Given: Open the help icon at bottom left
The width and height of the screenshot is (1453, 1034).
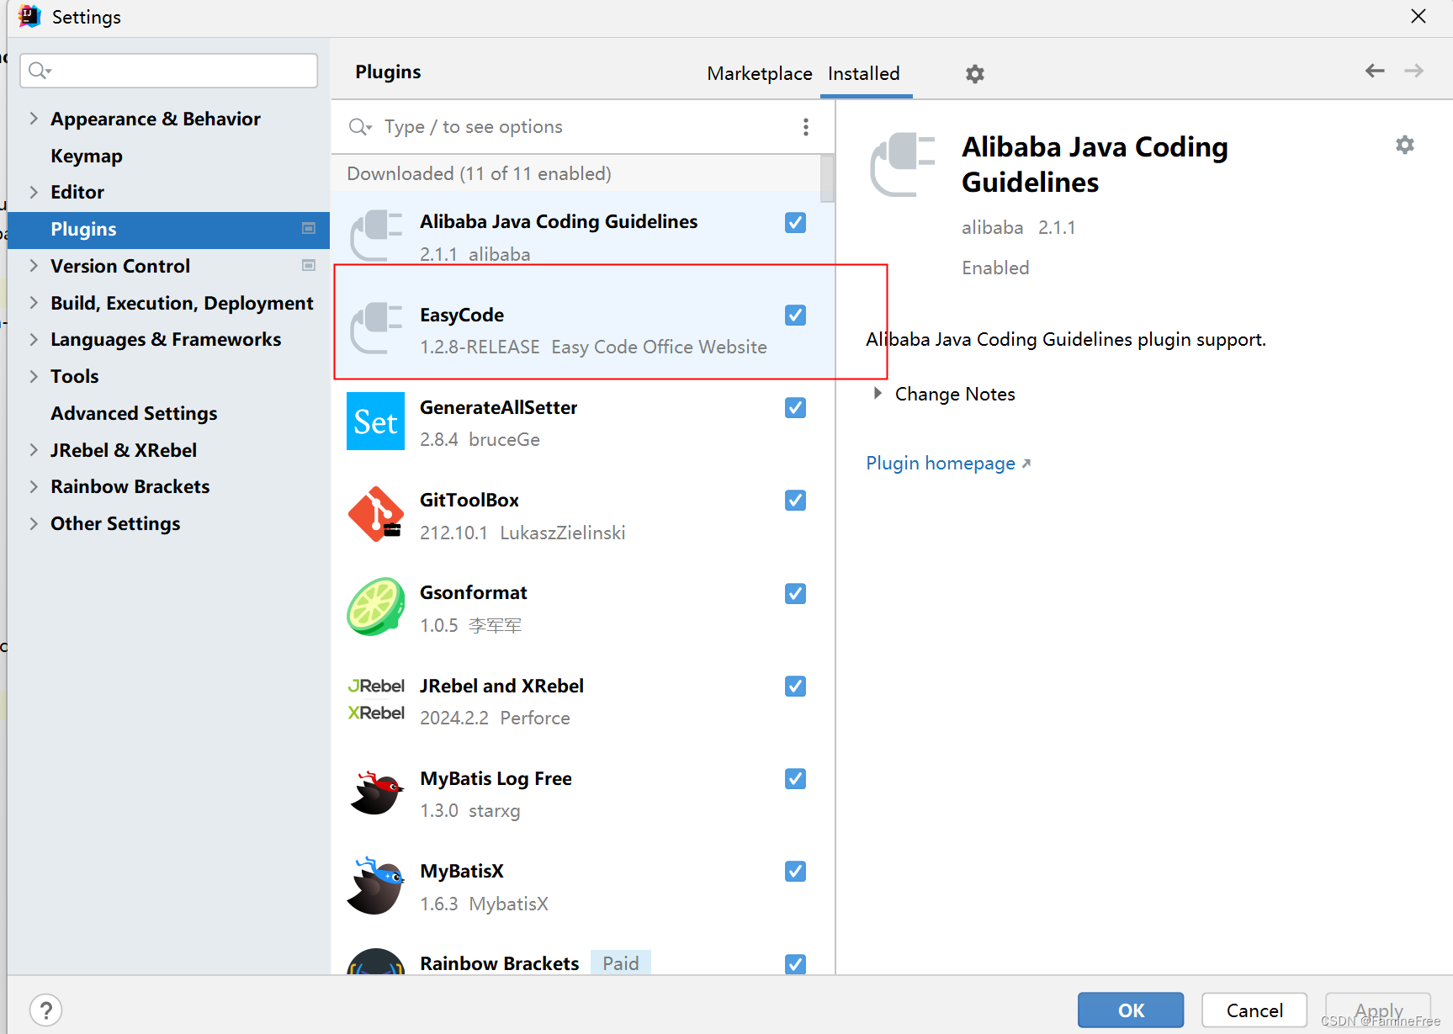Looking at the screenshot, I should 45,1010.
